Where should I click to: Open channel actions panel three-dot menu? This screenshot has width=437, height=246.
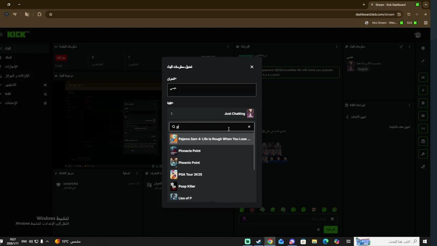coord(410,105)
